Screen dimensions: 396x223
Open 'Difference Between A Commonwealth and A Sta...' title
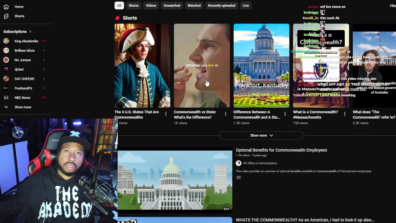coord(256,115)
